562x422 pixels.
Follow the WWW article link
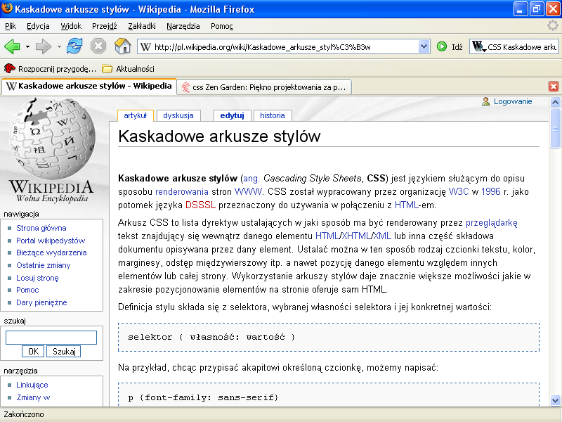[248, 191]
